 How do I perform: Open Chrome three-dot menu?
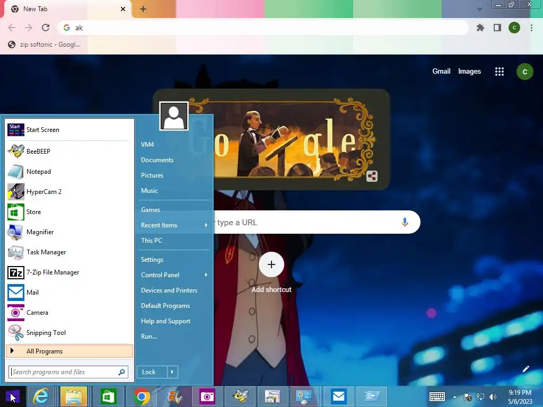pos(531,28)
